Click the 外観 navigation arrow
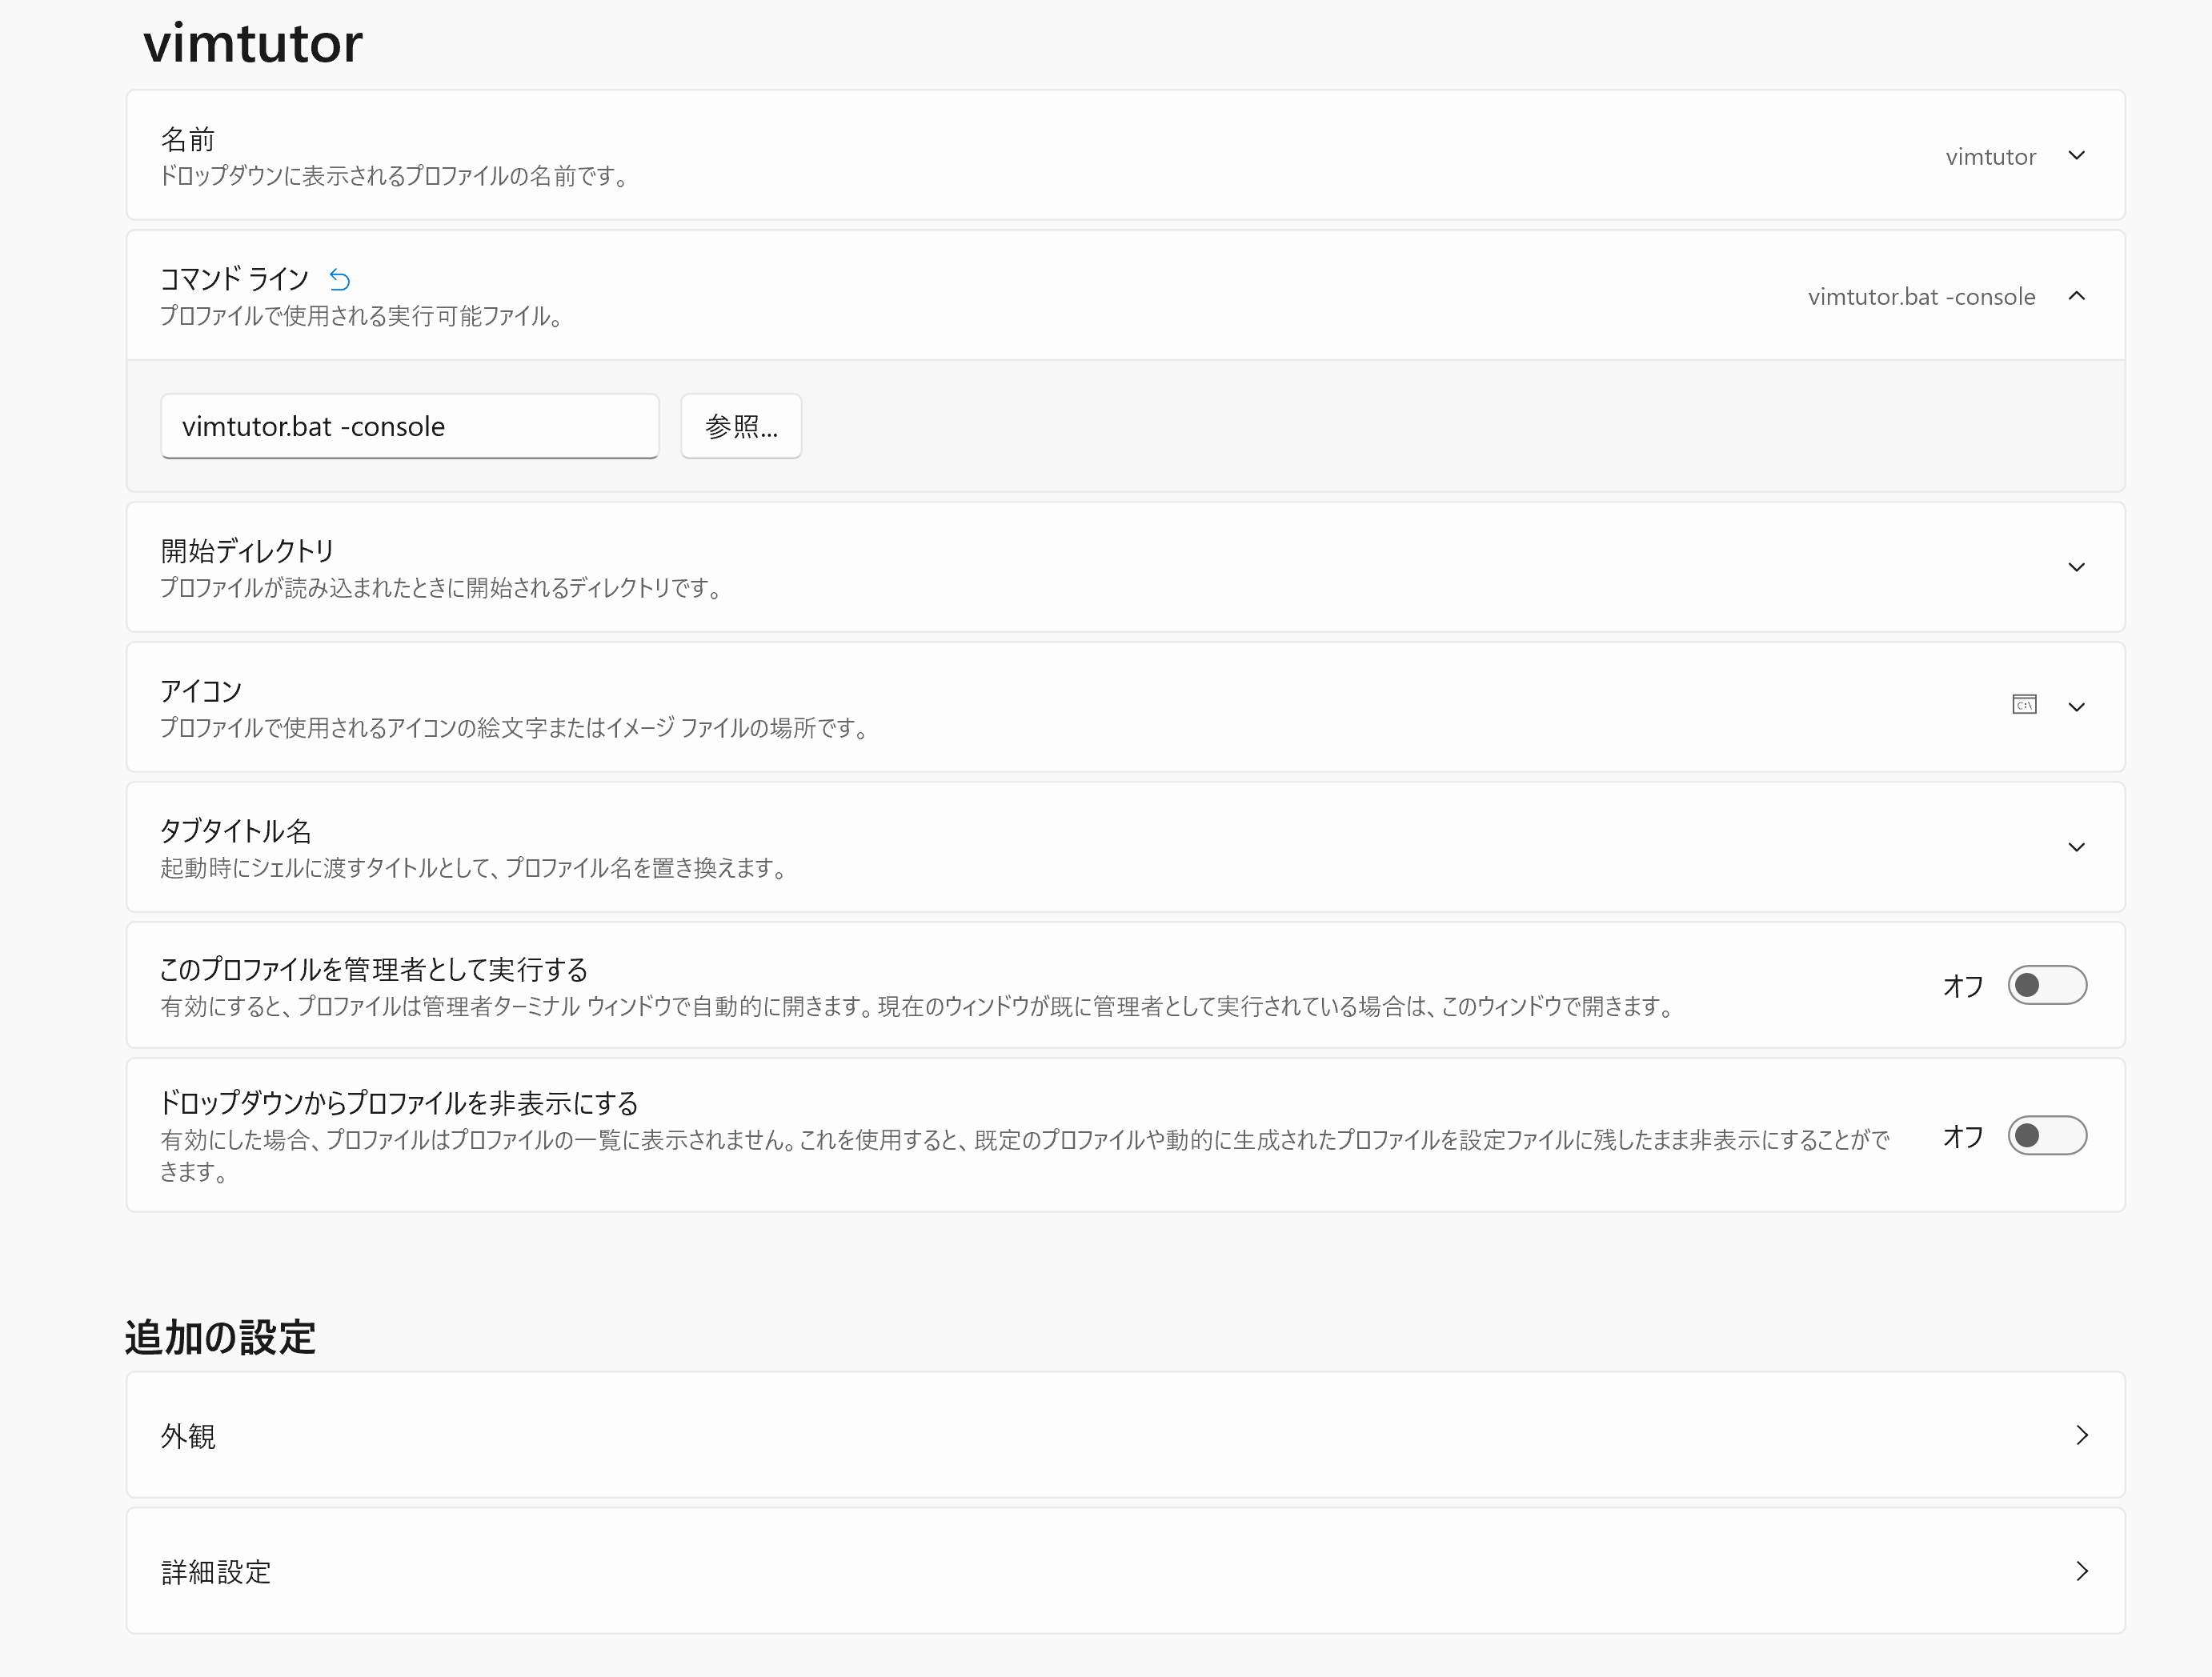Viewport: 2212px width, 1677px height. click(2084, 1435)
